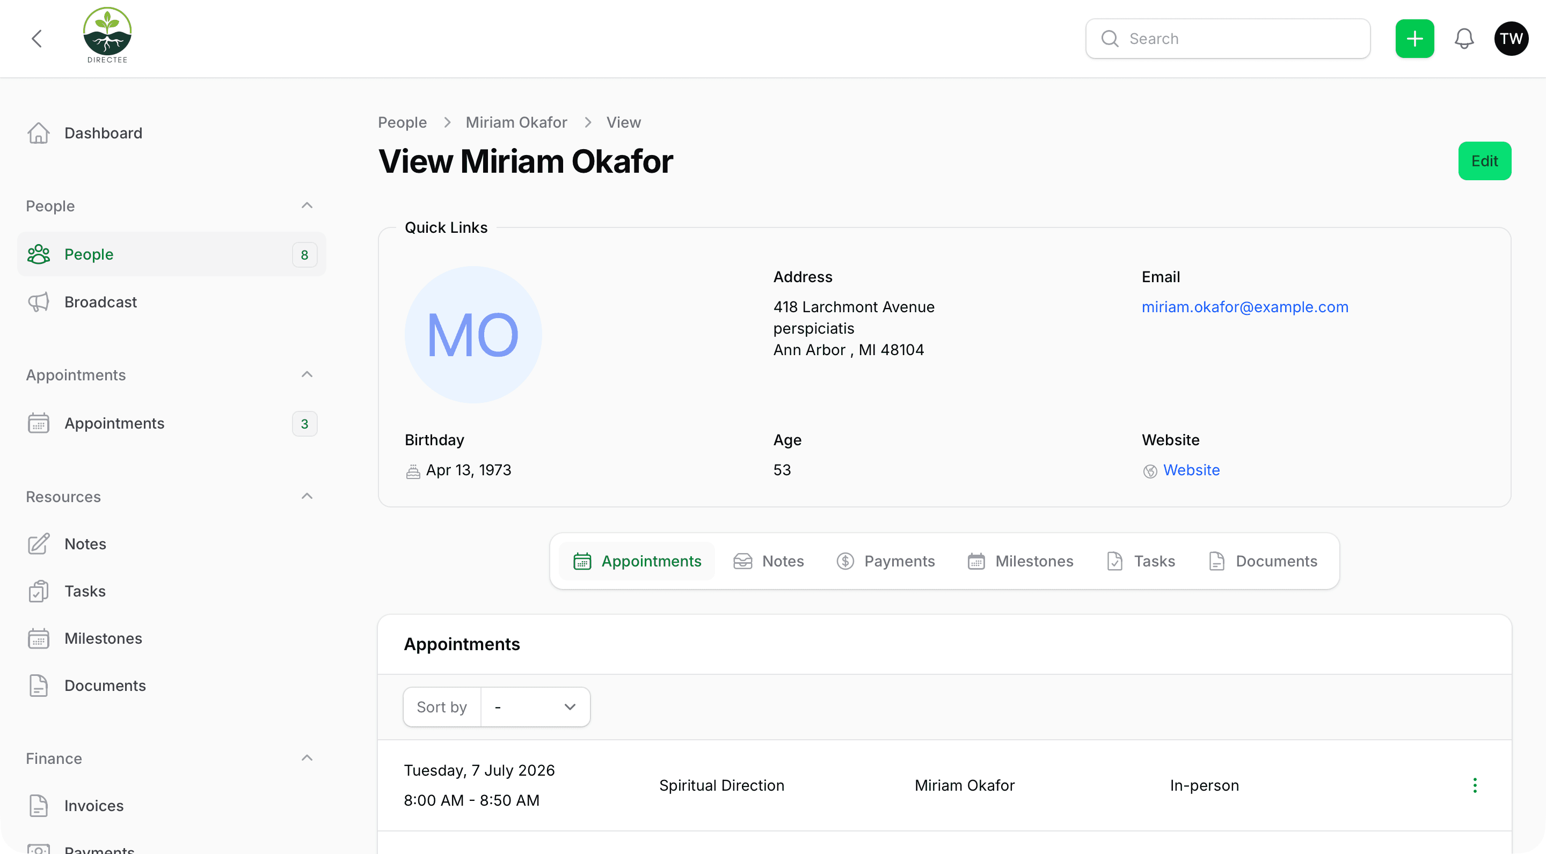Switch to the Appointments tab

637,561
